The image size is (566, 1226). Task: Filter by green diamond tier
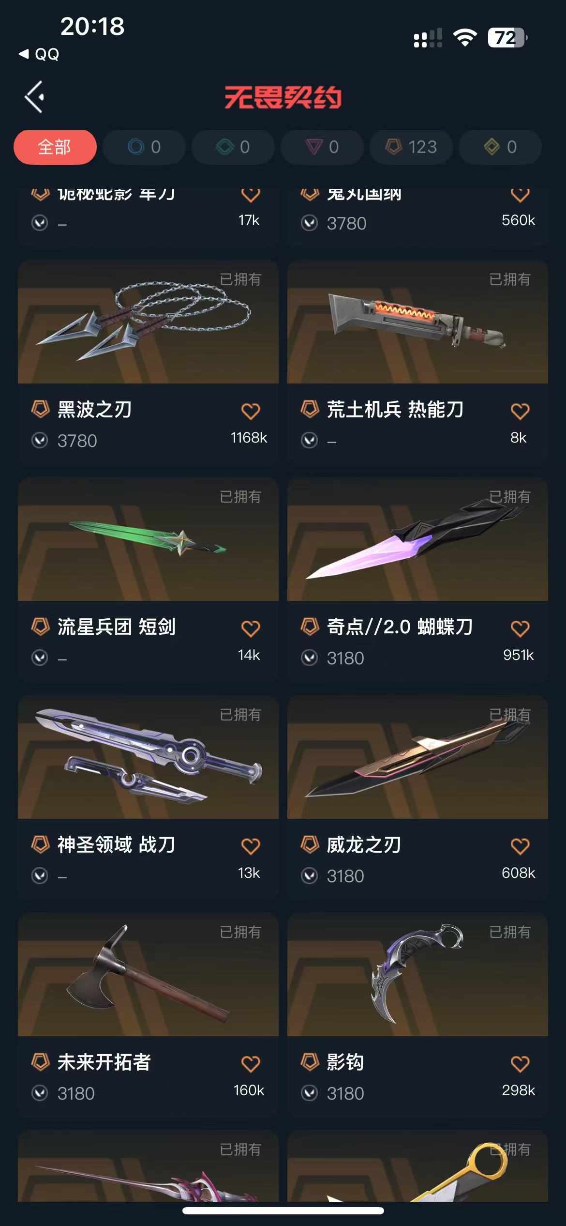tap(233, 147)
